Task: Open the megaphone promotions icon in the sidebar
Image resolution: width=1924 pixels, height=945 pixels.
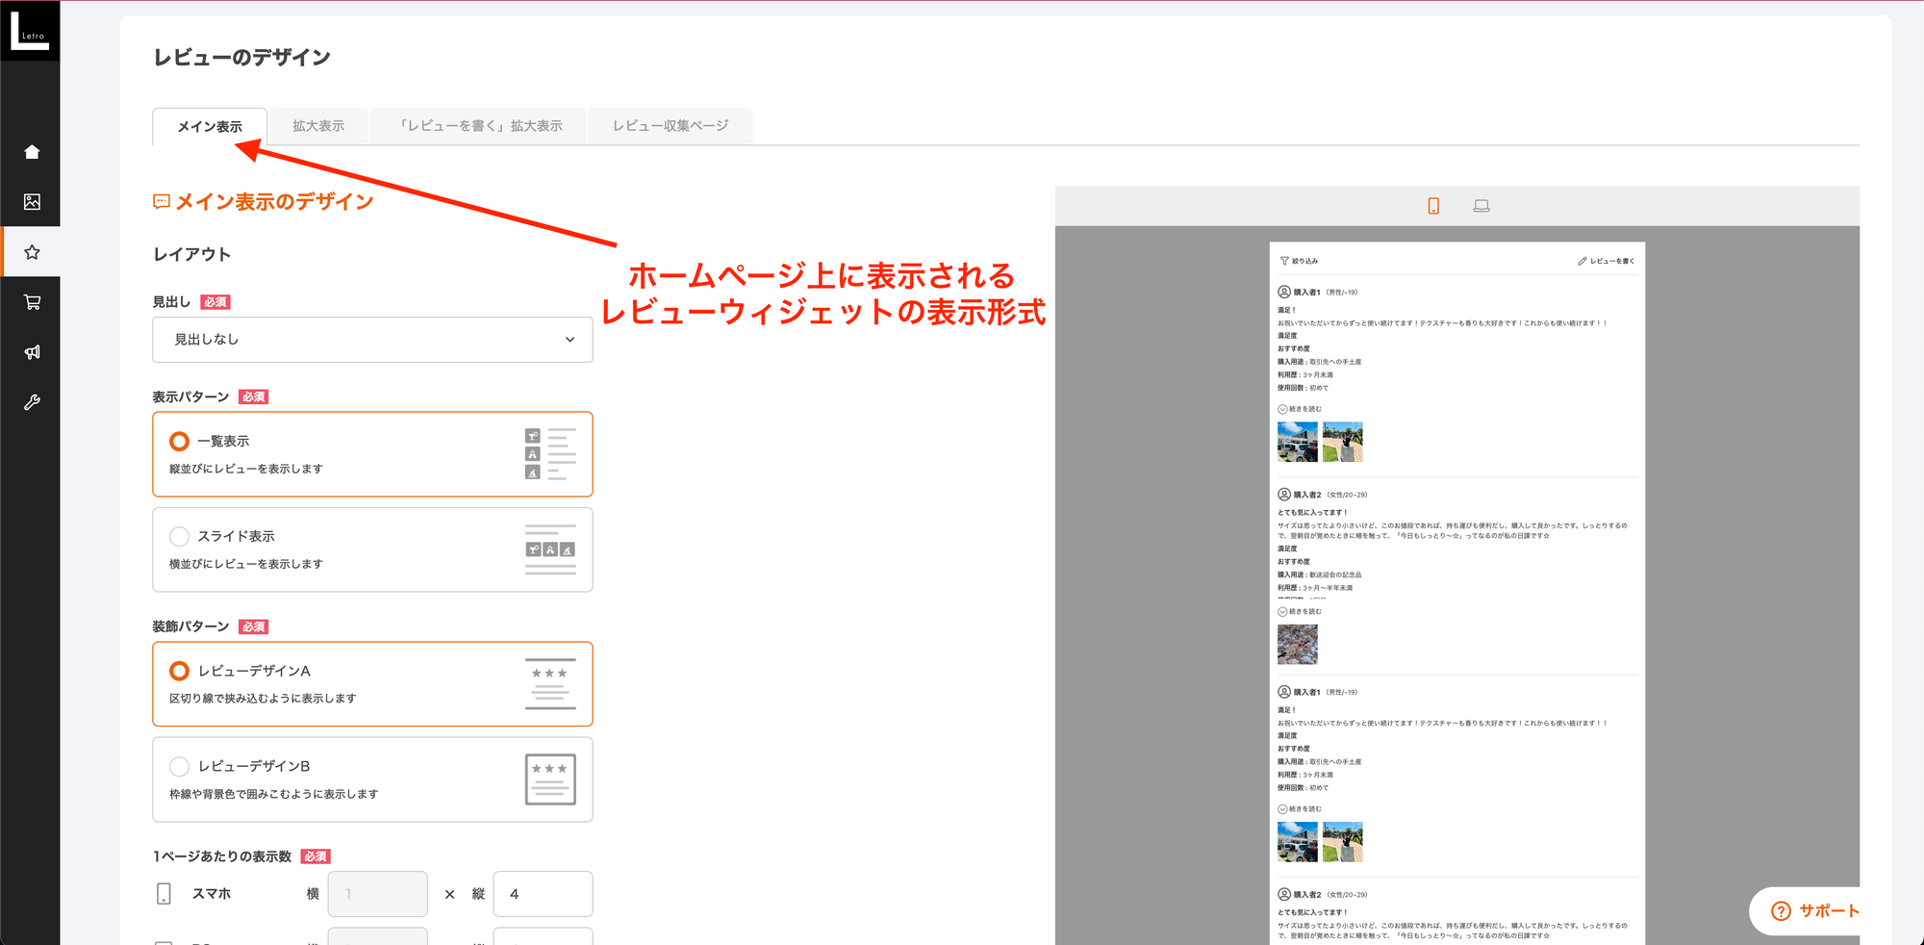Action: click(32, 351)
